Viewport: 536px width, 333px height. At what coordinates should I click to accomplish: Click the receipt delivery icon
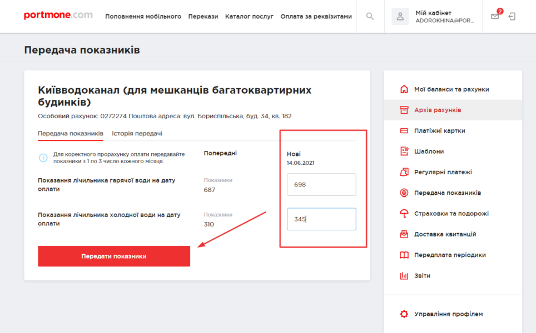404,234
